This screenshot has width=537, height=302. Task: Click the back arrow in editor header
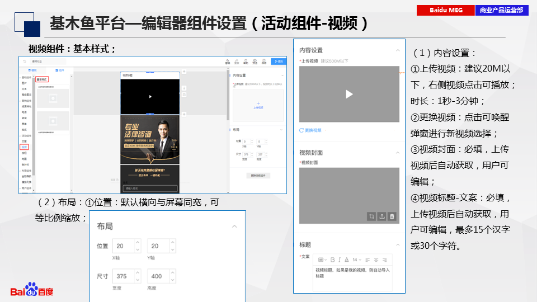click(25, 62)
